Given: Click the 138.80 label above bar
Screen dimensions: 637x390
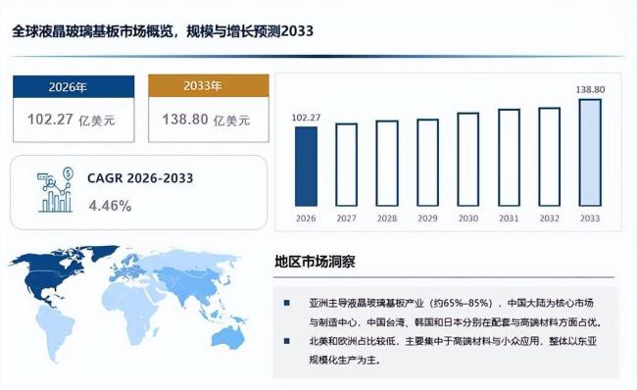Looking at the screenshot, I should click(x=590, y=89).
